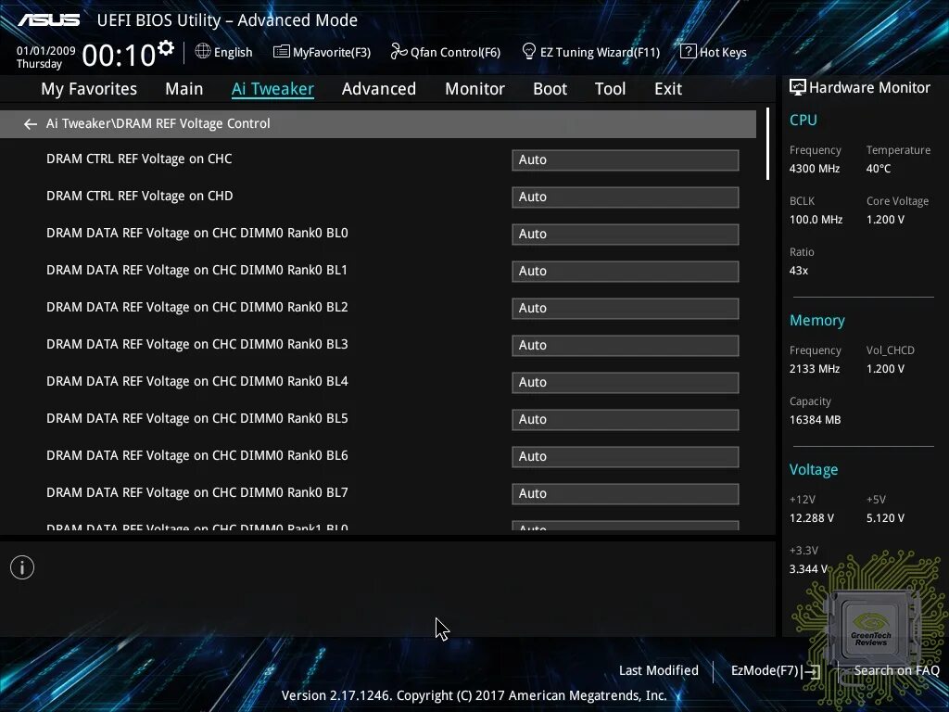Viewport: 949px width, 712px height.
Task: Click BCLK 100.0 MHz value
Action: [x=816, y=220]
